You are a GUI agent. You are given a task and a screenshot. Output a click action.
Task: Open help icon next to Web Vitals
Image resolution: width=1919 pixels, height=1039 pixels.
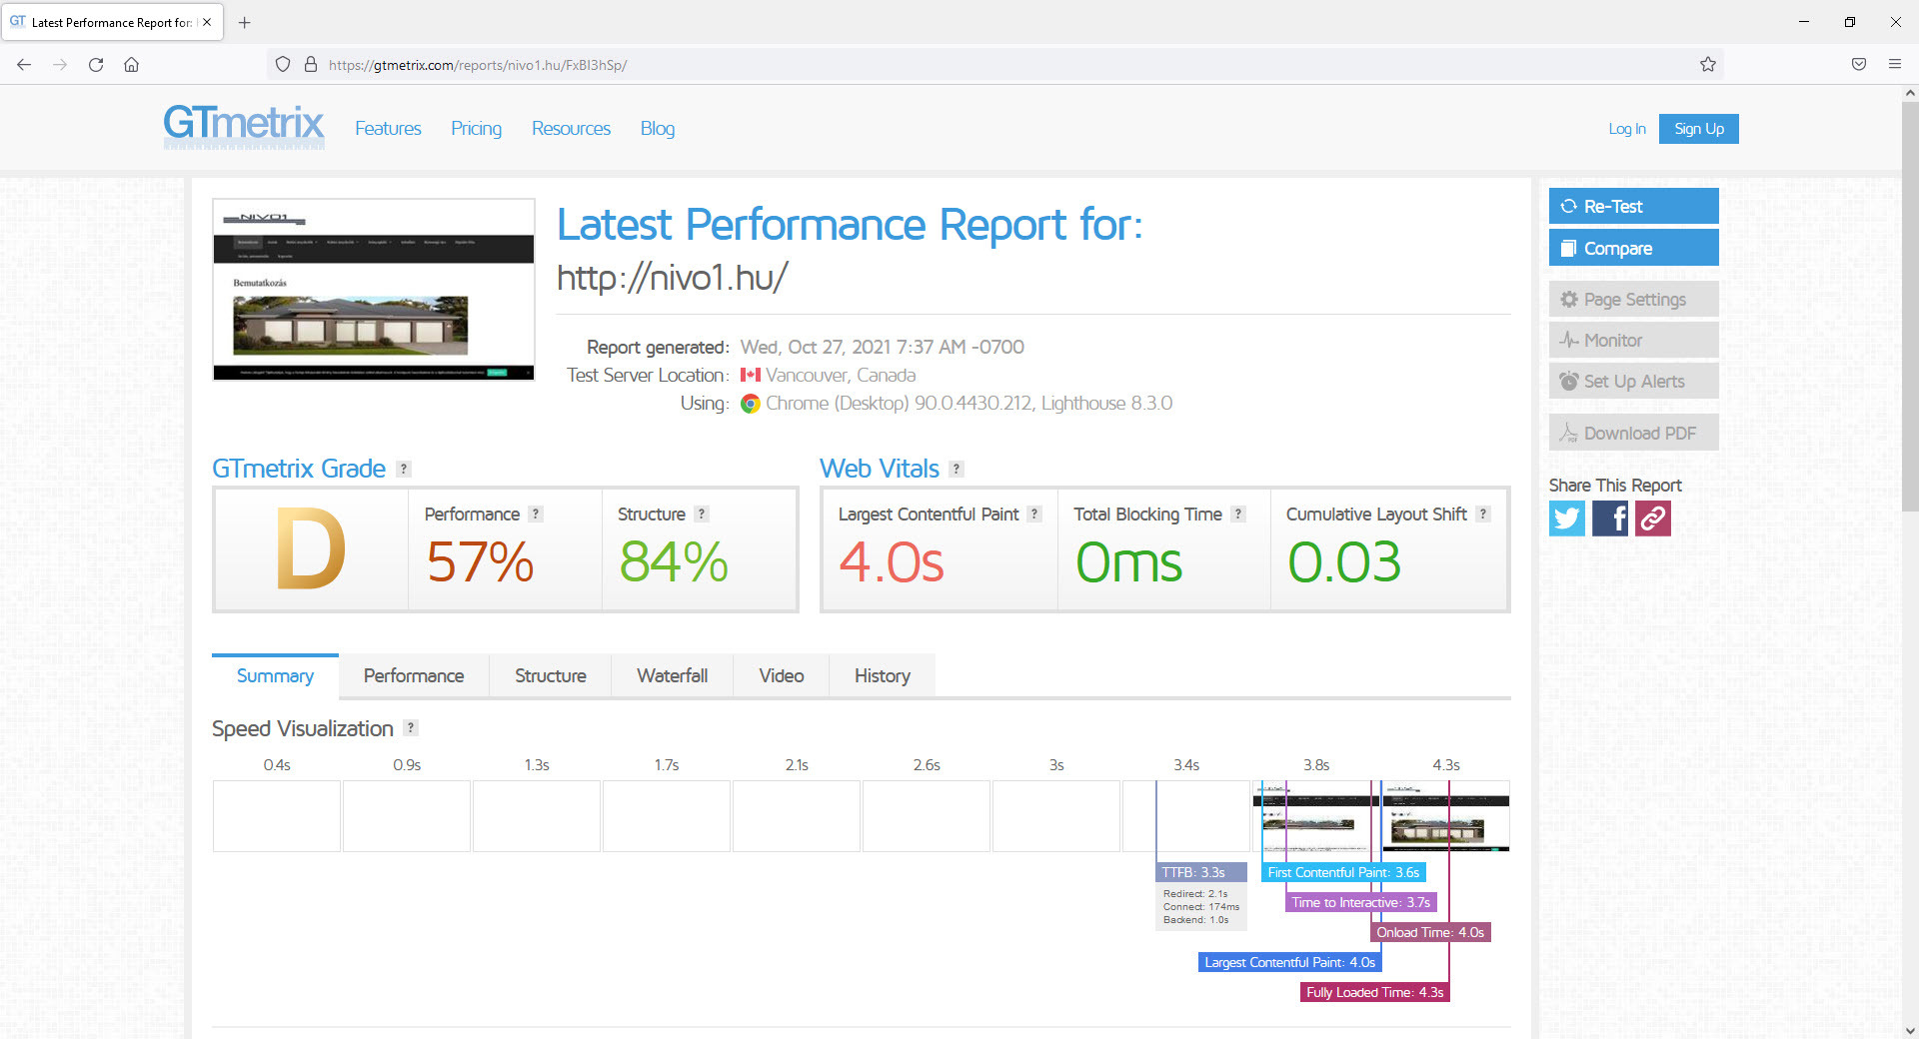[x=957, y=470]
